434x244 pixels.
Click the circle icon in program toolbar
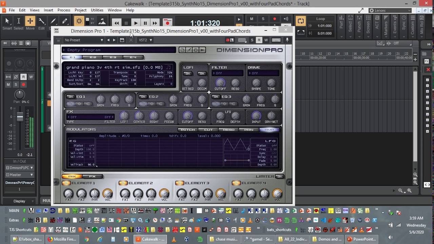[x=196, y=50]
